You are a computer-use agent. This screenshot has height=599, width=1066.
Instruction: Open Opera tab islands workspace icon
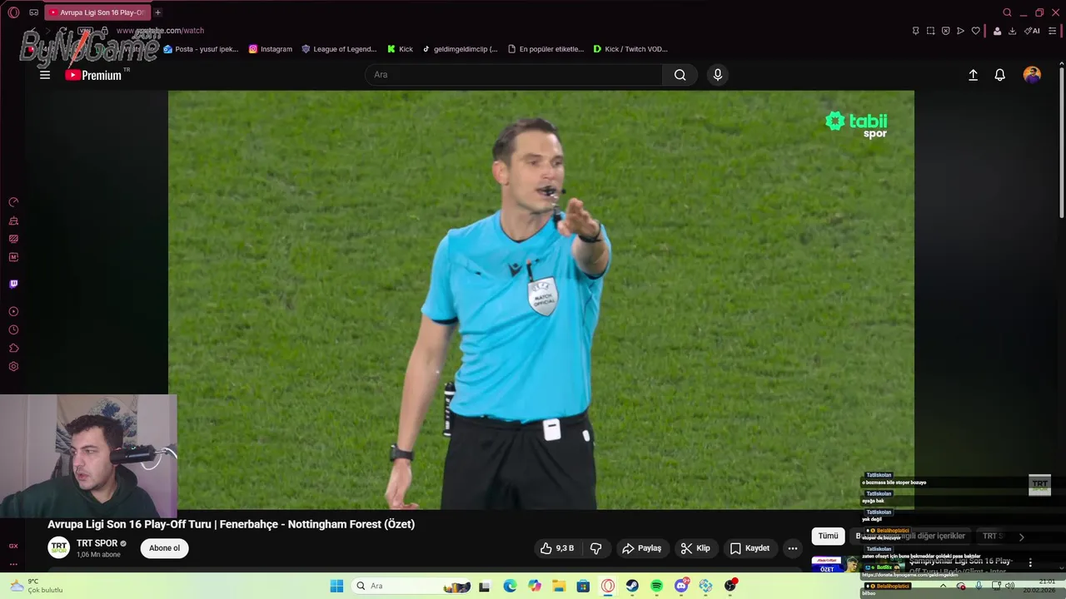[33, 12]
